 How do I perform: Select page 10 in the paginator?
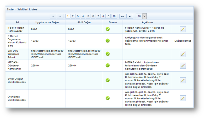(x=114, y=16)
